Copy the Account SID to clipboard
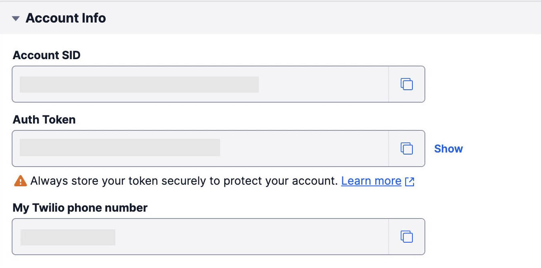Image resolution: width=541 pixels, height=268 pixels. (406, 84)
